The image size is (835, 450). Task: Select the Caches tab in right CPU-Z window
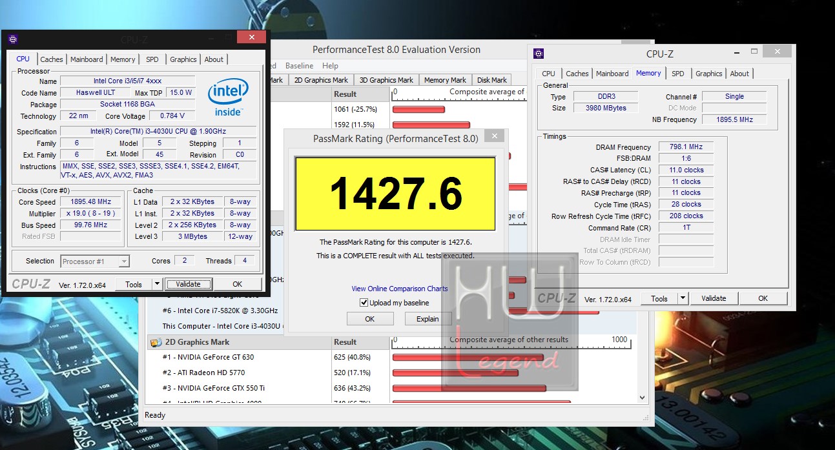coord(577,74)
